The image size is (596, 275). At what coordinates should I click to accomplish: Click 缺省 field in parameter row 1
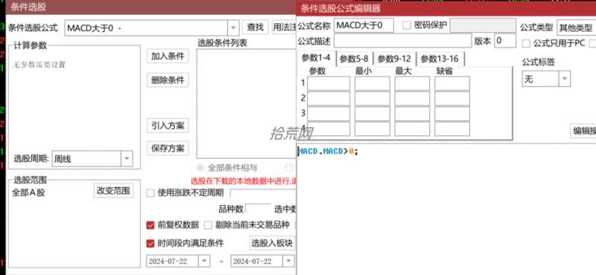click(452, 83)
